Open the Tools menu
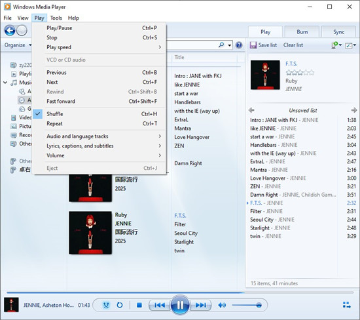 (56, 18)
